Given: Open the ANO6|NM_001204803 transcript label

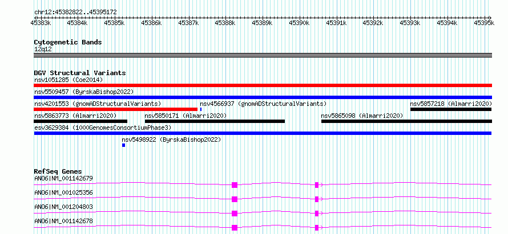Looking at the screenshot, I should coord(63,207).
